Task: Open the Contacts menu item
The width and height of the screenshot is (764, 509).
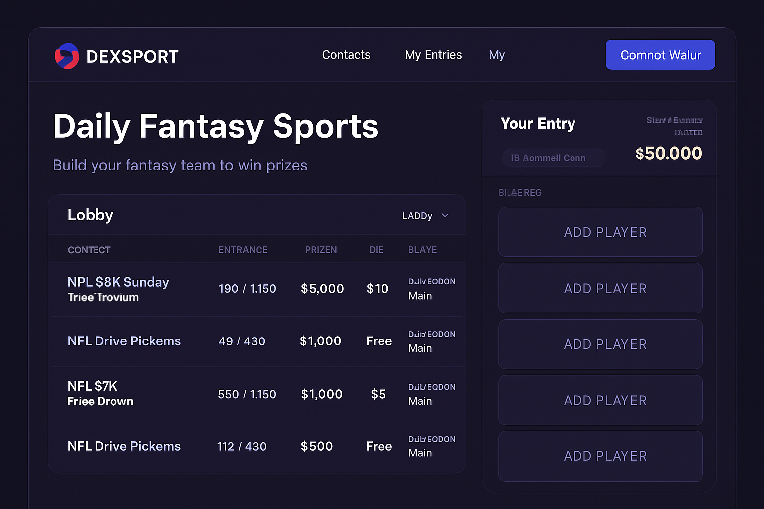Action: pos(346,55)
